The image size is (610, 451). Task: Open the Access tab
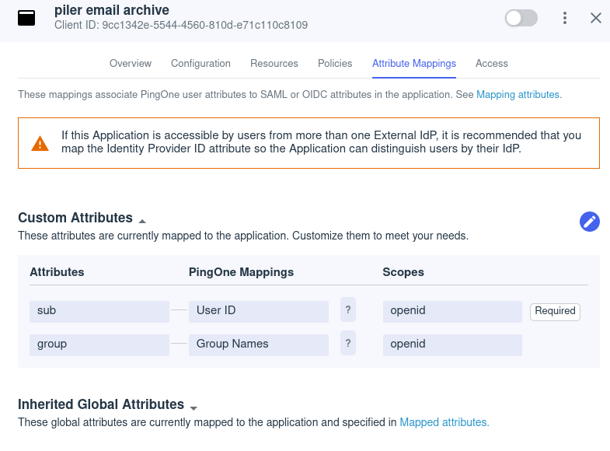click(491, 64)
